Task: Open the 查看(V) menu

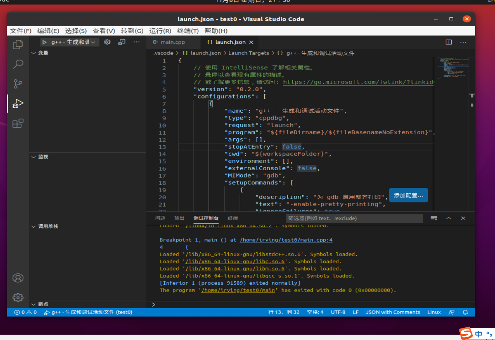Action: [x=104, y=31]
